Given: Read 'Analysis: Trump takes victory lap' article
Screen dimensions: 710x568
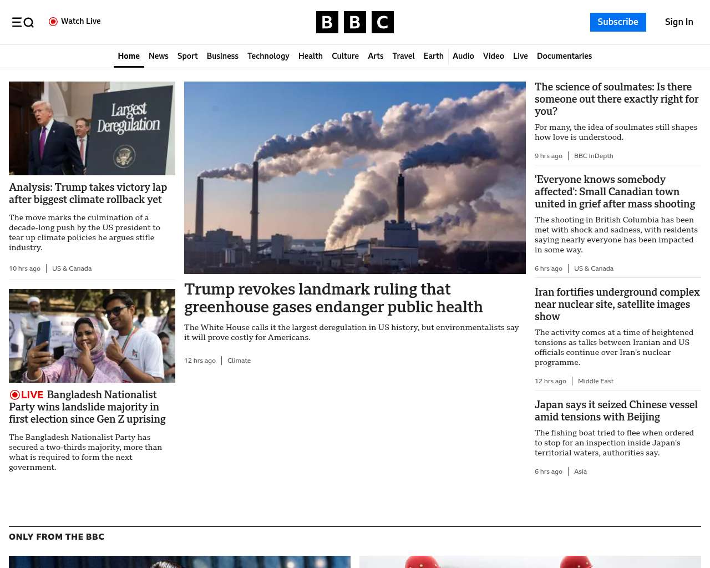Looking at the screenshot, I should pos(88,194).
